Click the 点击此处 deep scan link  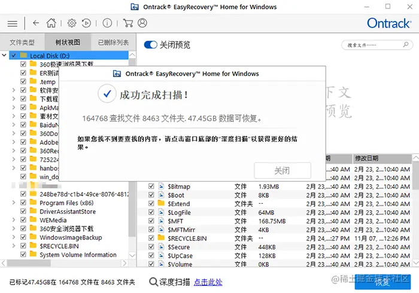pyautogui.click(x=208, y=282)
